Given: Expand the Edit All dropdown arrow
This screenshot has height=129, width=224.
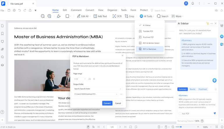Looking at the screenshot, I should [x=90, y=16].
